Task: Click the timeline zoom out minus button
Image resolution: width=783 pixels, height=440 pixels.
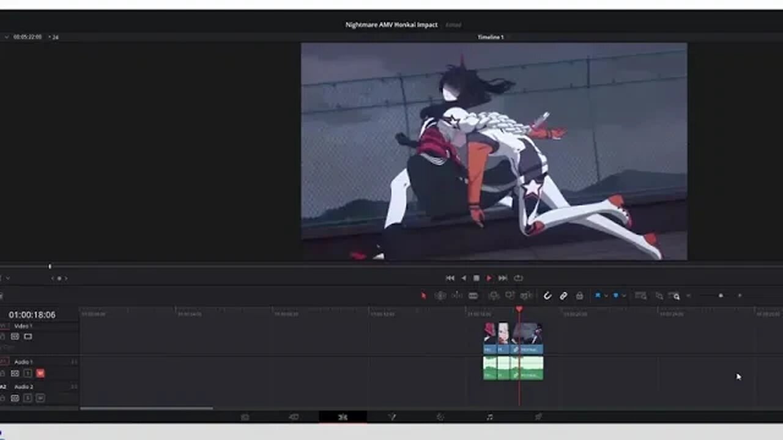Action: tap(689, 296)
